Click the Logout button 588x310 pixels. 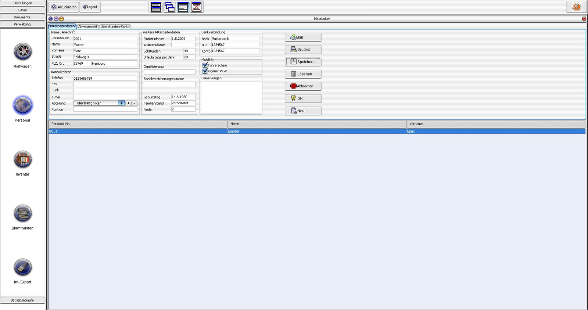coord(90,7)
